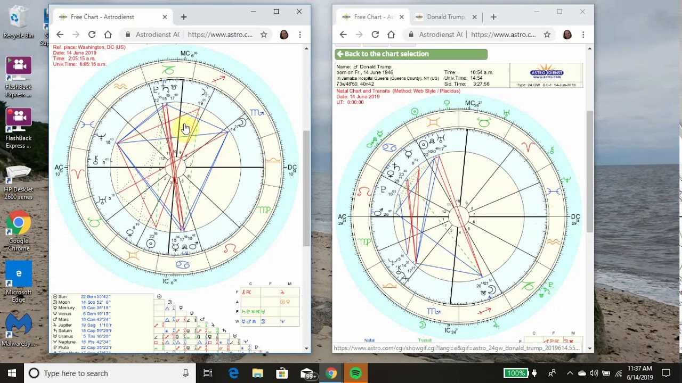The image size is (682, 383).
Task: Reload the page in the left Chrome window
Action: click(x=92, y=35)
